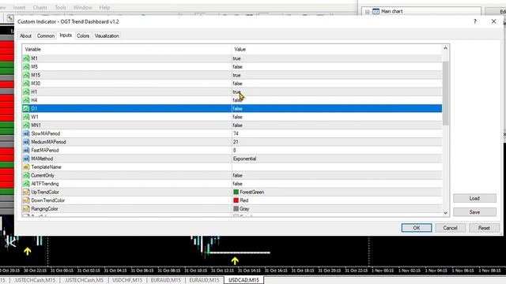This screenshot has height=284, width=506.
Task: Click the dialog help question mark
Action: point(474,21)
